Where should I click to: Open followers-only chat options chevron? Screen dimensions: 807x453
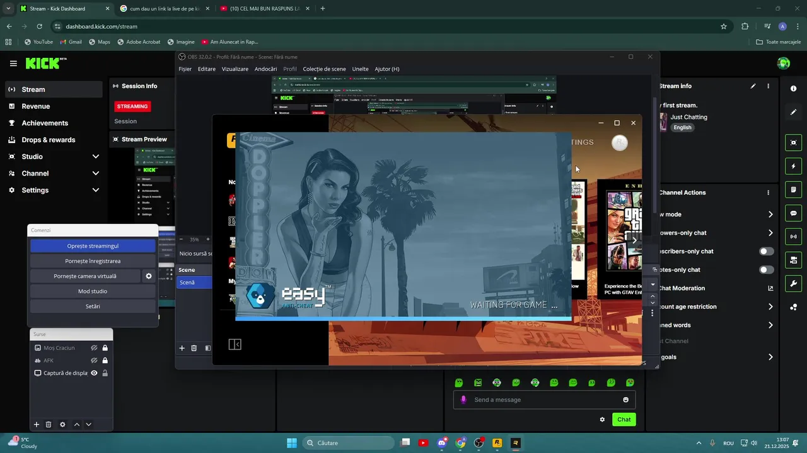click(770, 233)
